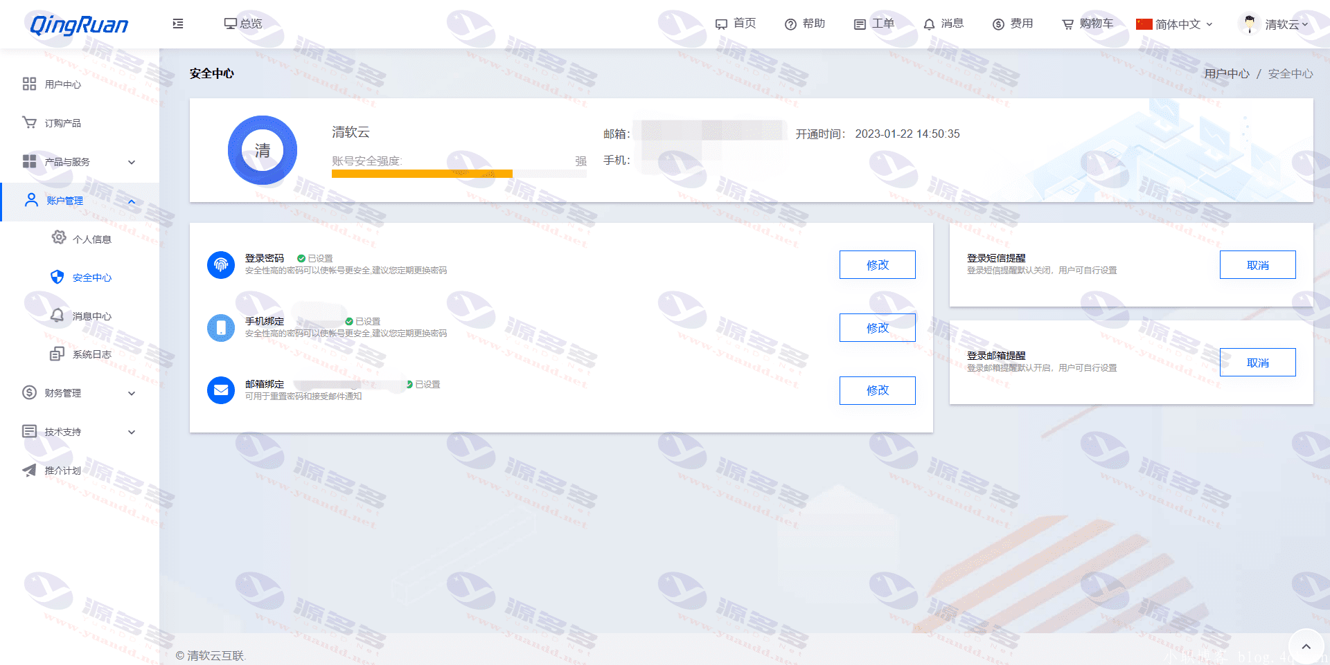Image resolution: width=1330 pixels, height=665 pixels.
Task: Click the 用户中心 grid icon in sidebar
Action: [x=29, y=84]
